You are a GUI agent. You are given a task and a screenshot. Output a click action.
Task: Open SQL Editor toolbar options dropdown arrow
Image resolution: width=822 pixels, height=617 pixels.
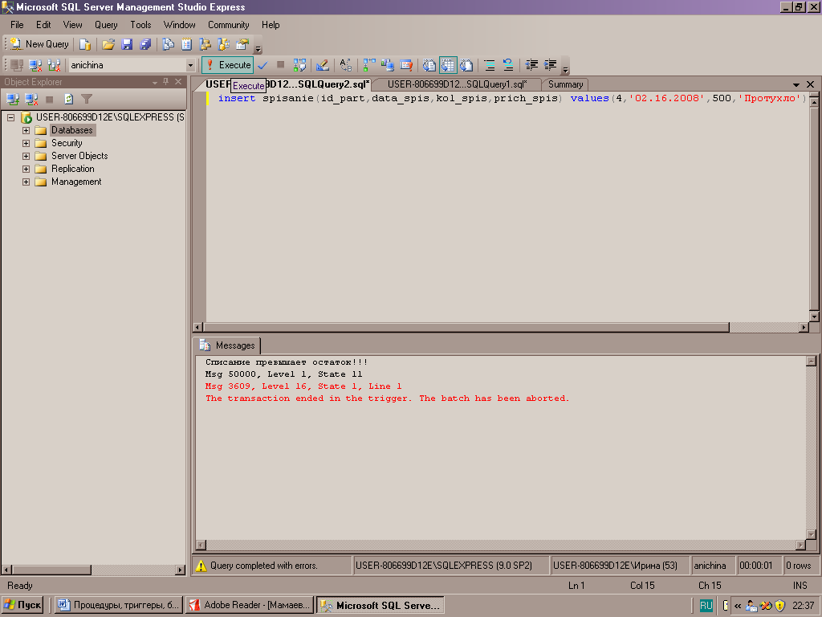pos(565,69)
